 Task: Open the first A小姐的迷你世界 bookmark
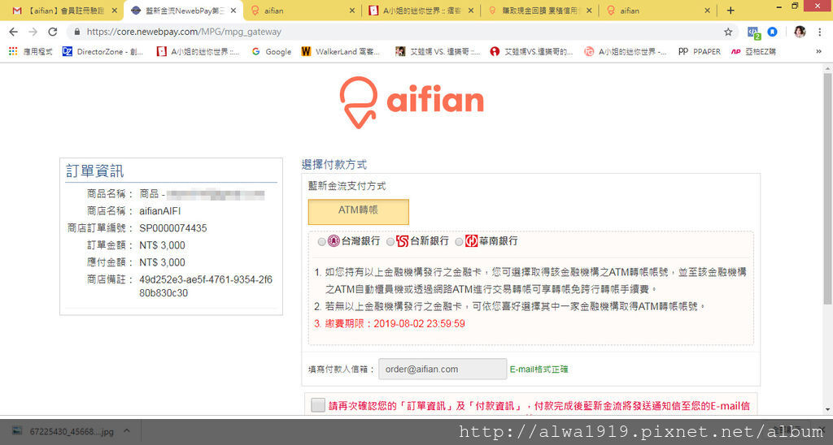(x=198, y=51)
